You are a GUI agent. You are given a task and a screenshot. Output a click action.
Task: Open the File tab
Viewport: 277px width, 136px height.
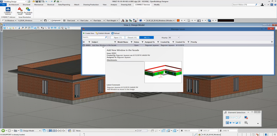click(3, 5)
